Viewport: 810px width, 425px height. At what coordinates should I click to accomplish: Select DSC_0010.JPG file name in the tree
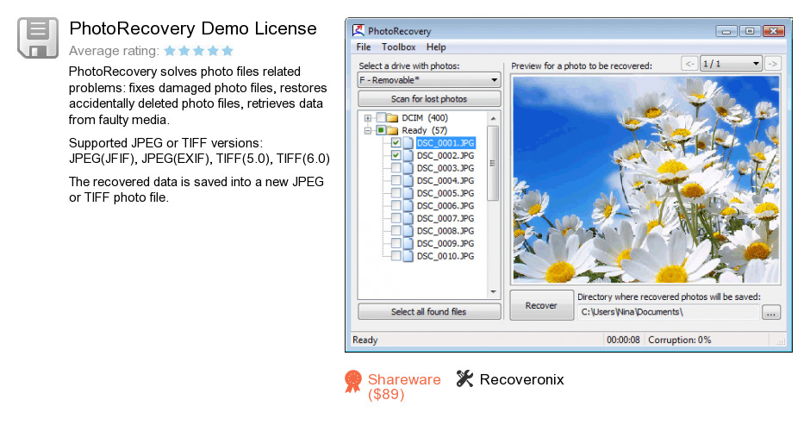445,256
